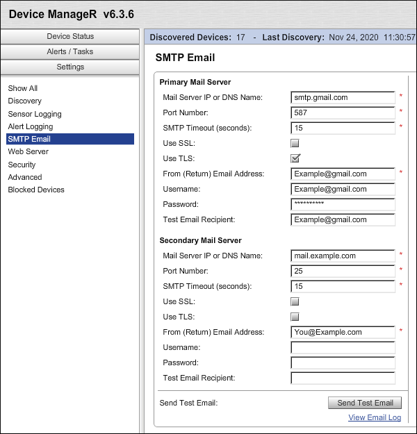Screen dimensions: 417x434
Task: Uncheck Use TLS for Primary Mail Server
Action: [295, 158]
